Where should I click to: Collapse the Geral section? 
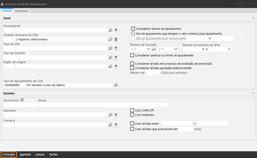pos(253,18)
